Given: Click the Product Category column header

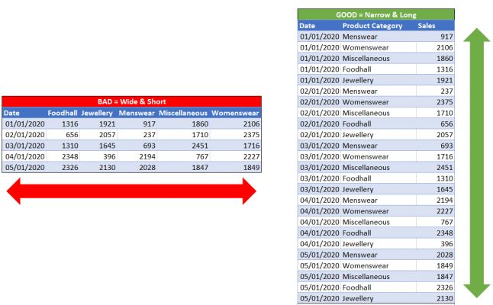Looking at the screenshot, I should tap(372, 26).
